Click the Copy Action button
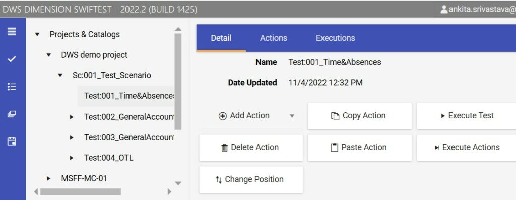This screenshot has height=200, width=516. (360, 116)
